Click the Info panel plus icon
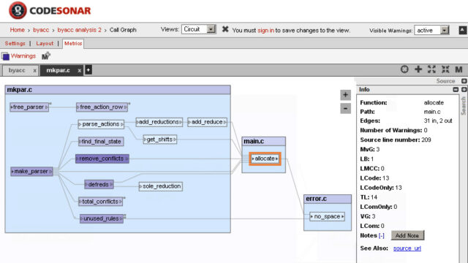Screen dimensions: 468x263 (464, 89)
